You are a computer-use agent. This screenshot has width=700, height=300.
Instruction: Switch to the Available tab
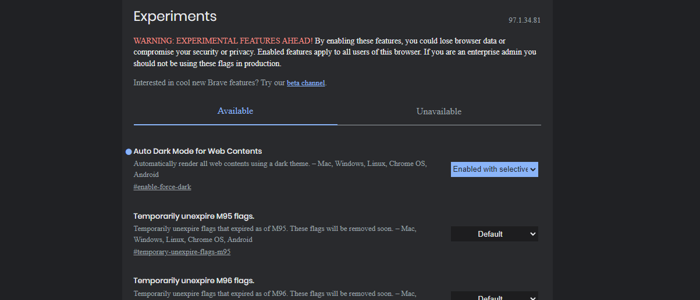click(235, 111)
